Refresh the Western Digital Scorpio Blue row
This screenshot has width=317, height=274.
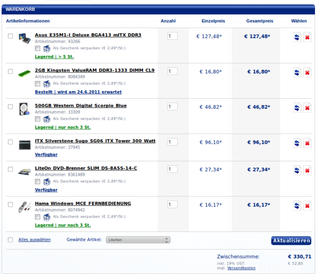[x=297, y=108]
